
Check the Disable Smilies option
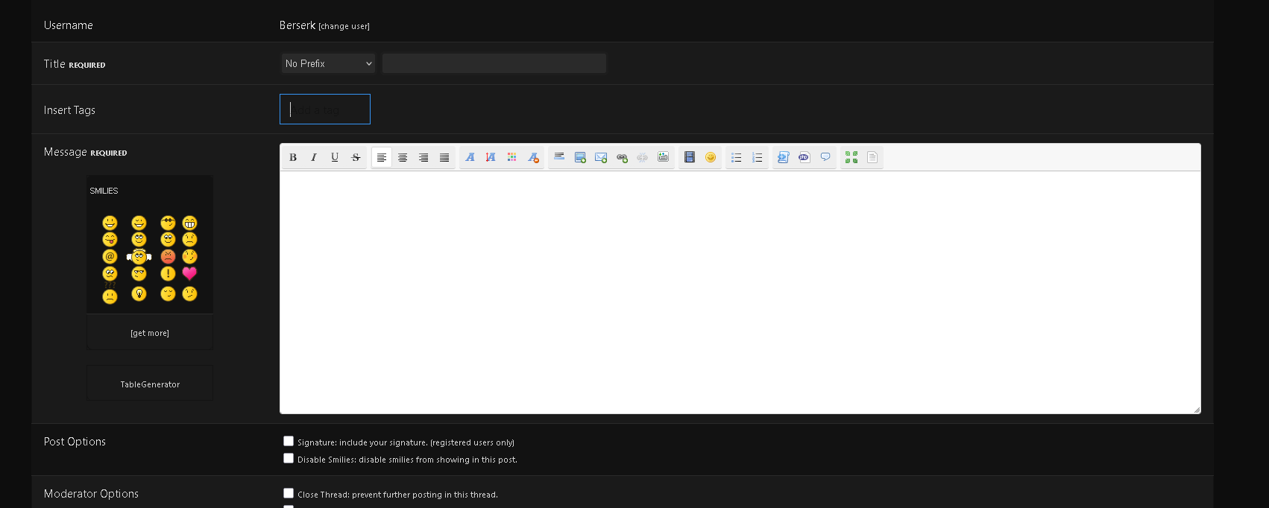pyautogui.click(x=289, y=458)
